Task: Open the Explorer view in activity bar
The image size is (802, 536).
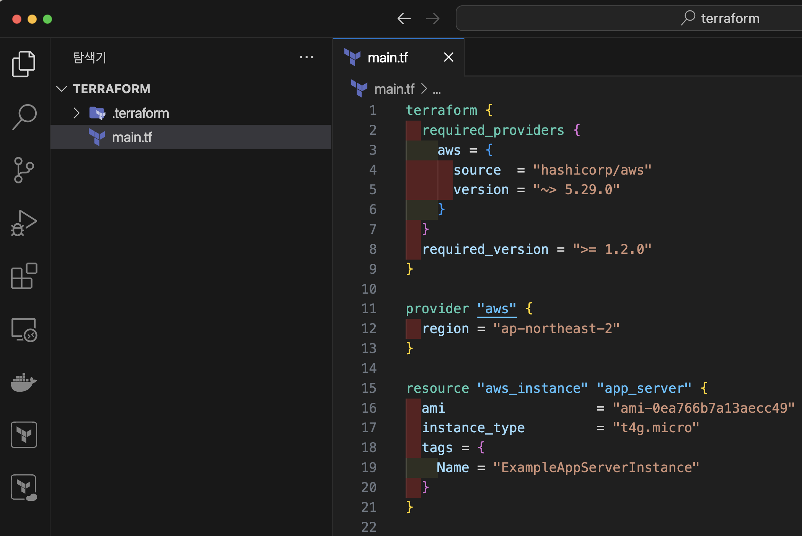Action: coord(24,64)
